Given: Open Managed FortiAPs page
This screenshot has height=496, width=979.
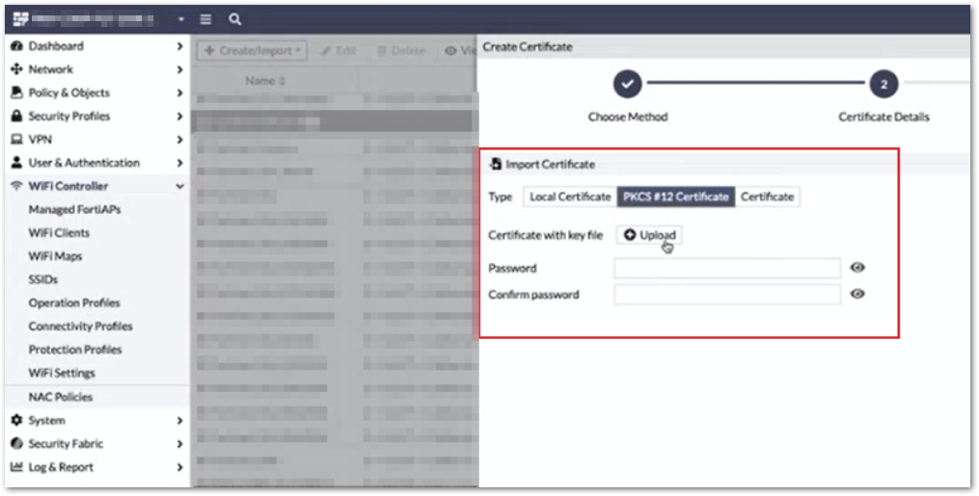Looking at the screenshot, I should coord(74,209).
